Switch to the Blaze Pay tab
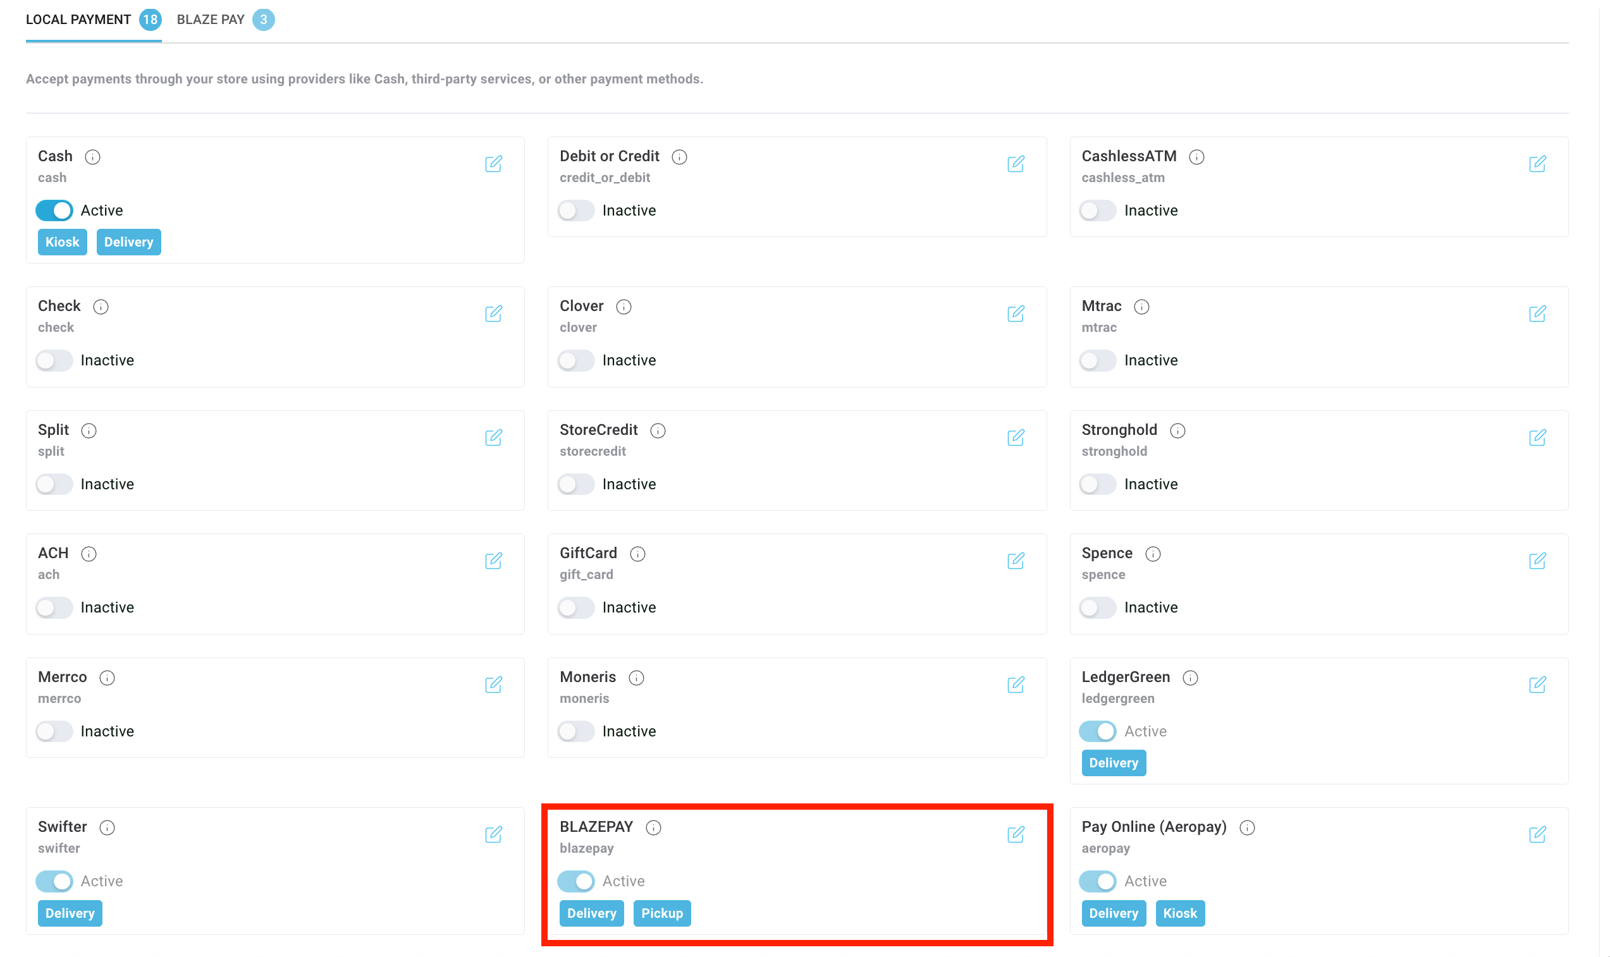The image size is (1610, 957). (x=225, y=20)
